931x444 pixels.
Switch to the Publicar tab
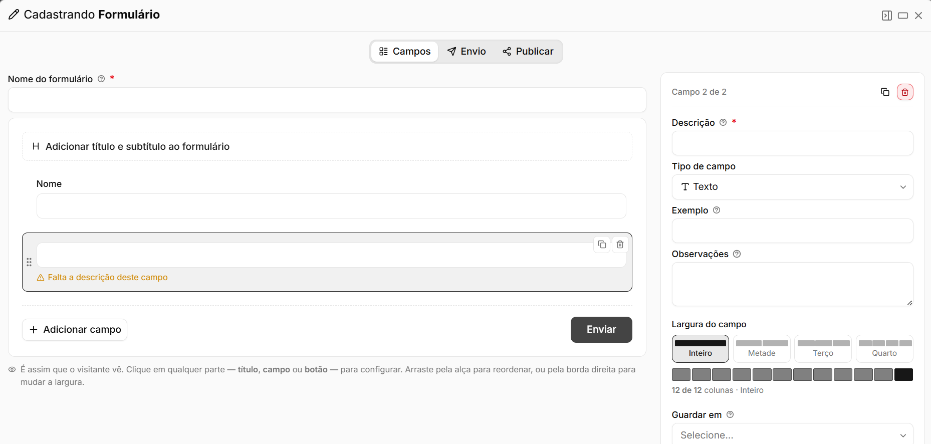tap(528, 52)
